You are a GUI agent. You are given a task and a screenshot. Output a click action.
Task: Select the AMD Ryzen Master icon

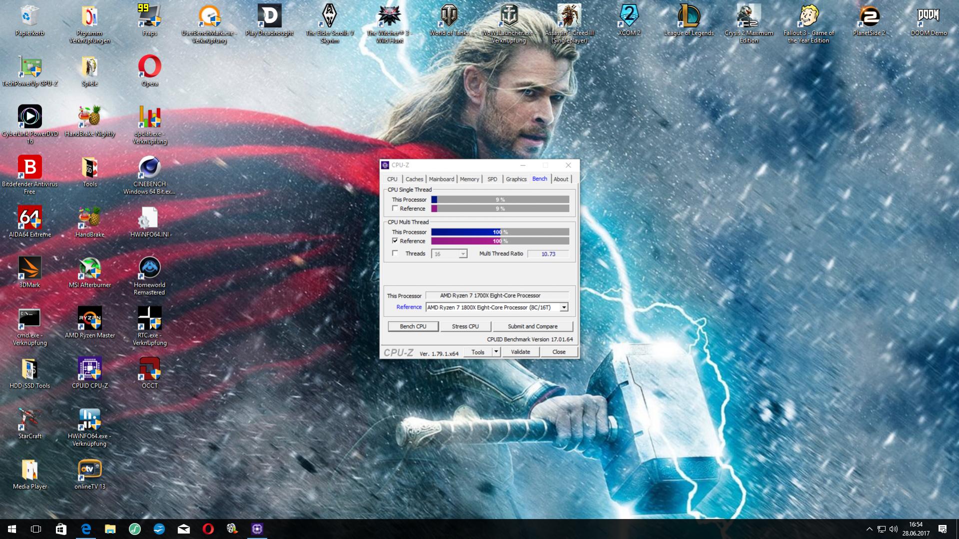tap(89, 323)
